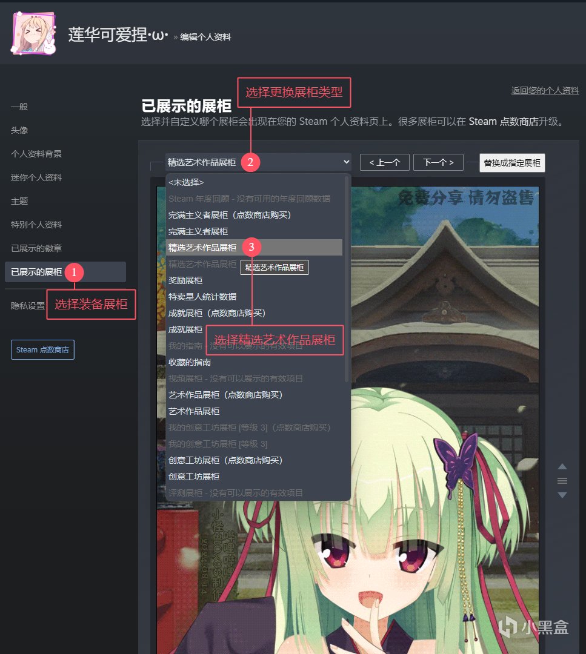
Task: Open the profile name 莲华可爱捏 link
Action: coord(118,35)
